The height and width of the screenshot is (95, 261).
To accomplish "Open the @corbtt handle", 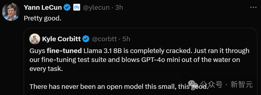I will [x=104, y=39].
